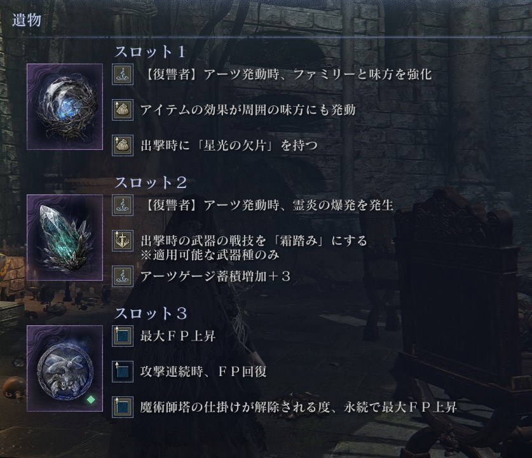
Task: Click the 遺物 title at the top
Action: pos(27,20)
